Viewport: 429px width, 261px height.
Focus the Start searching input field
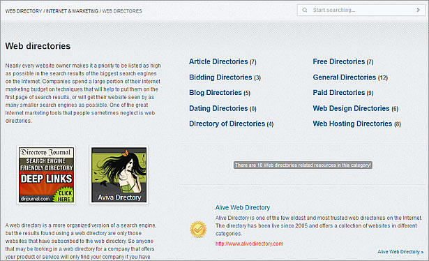pyautogui.click(x=361, y=10)
